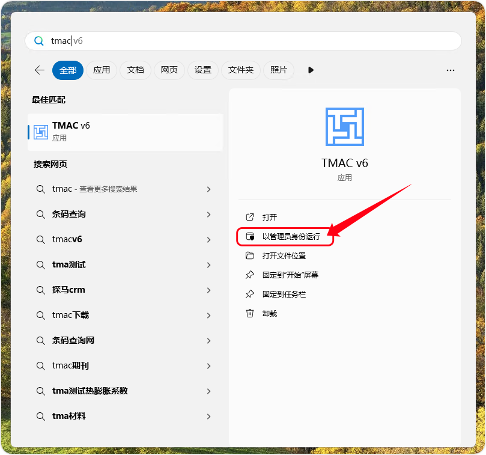Select the 全部 filter tab
The height and width of the screenshot is (455, 486).
pyautogui.click(x=68, y=70)
